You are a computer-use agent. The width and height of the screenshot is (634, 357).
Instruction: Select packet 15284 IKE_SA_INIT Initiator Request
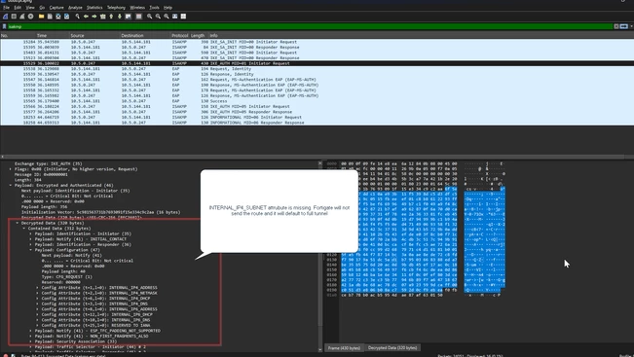click(x=317, y=42)
